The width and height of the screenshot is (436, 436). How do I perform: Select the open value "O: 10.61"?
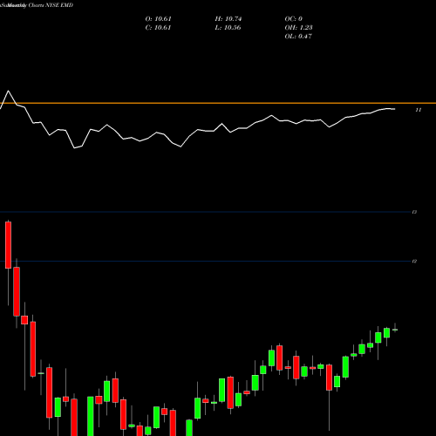click(x=158, y=19)
